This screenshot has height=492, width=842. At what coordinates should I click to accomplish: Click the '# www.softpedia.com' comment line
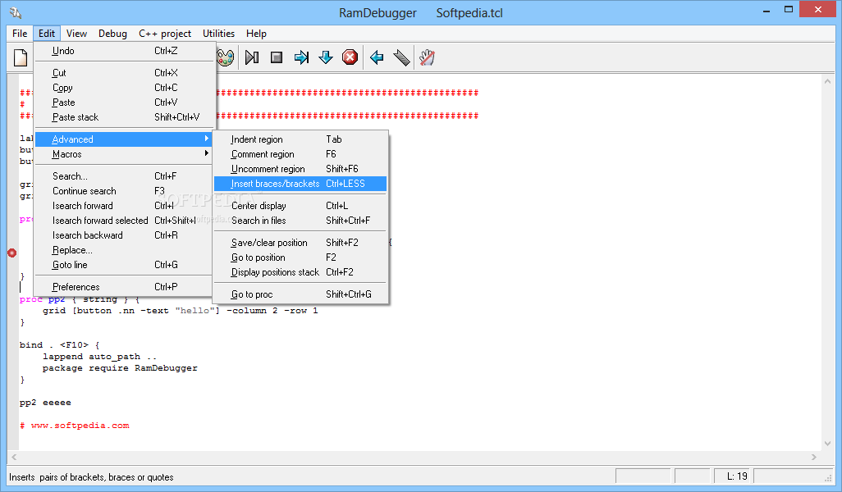coord(74,426)
